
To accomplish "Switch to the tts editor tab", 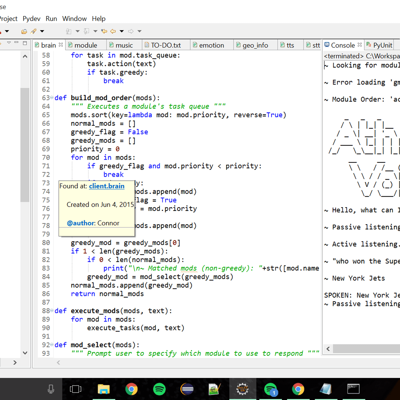I will (290, 45).
